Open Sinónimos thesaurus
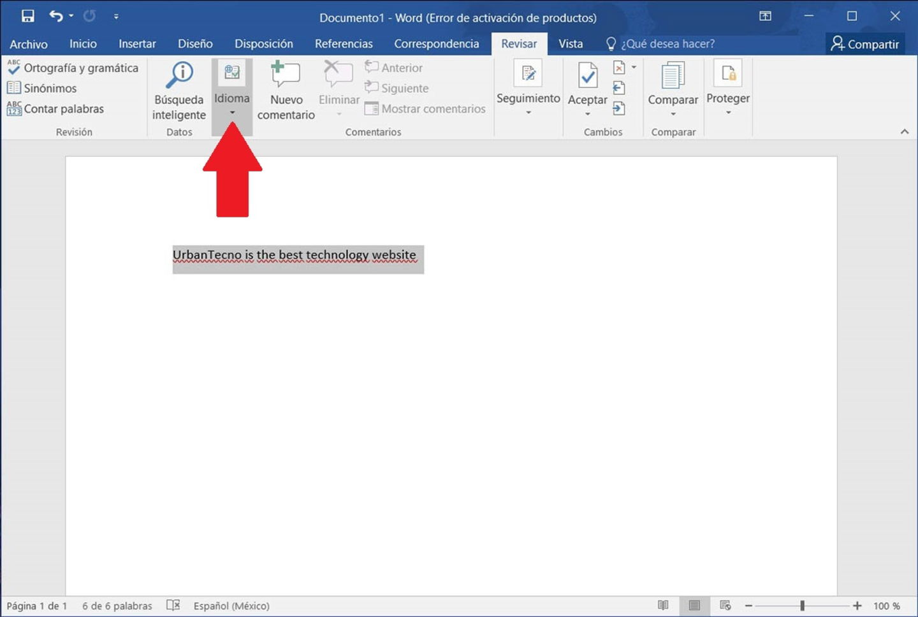918x617 pixels. point(41,88)
